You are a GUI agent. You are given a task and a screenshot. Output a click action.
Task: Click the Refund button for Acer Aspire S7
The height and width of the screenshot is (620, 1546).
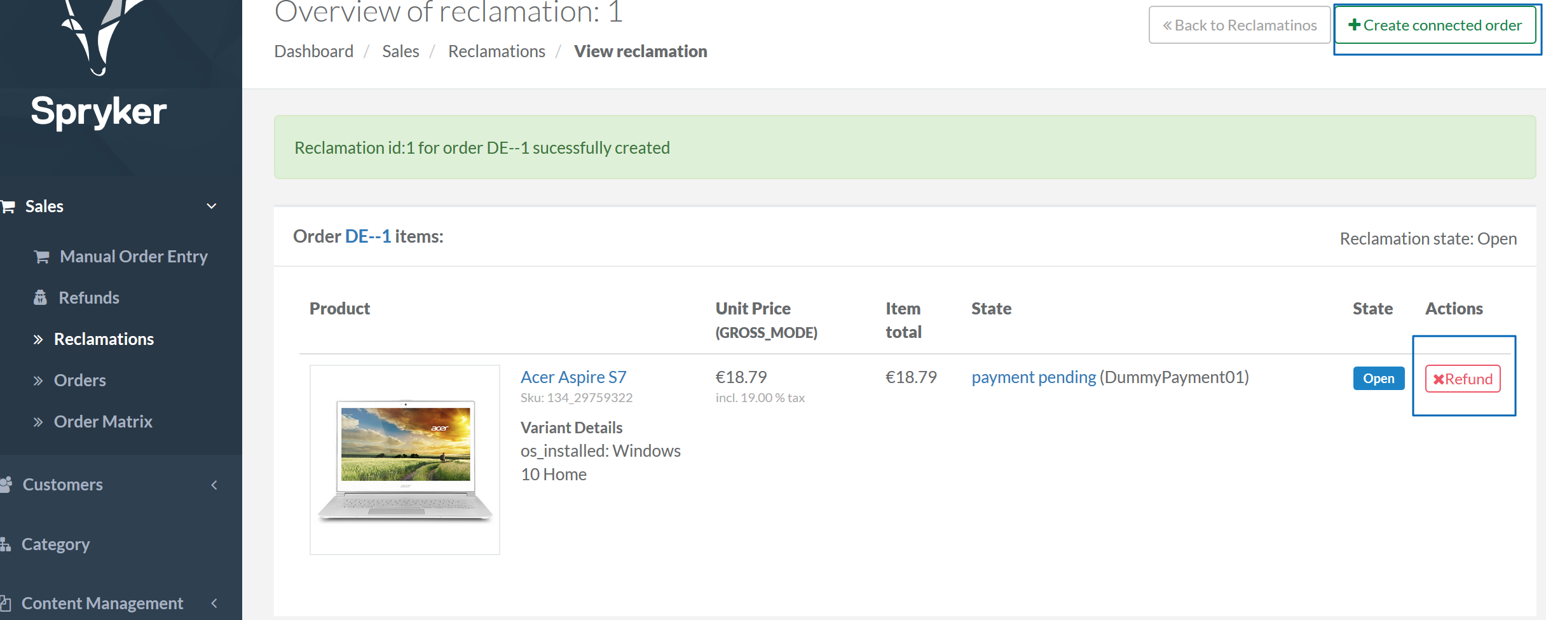coord(1463,379)
